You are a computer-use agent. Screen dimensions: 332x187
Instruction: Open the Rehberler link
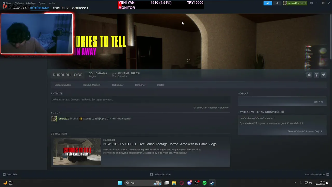coord(140,85)
